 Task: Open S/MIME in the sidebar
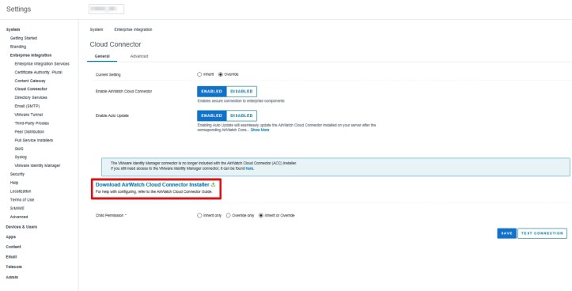17,208
